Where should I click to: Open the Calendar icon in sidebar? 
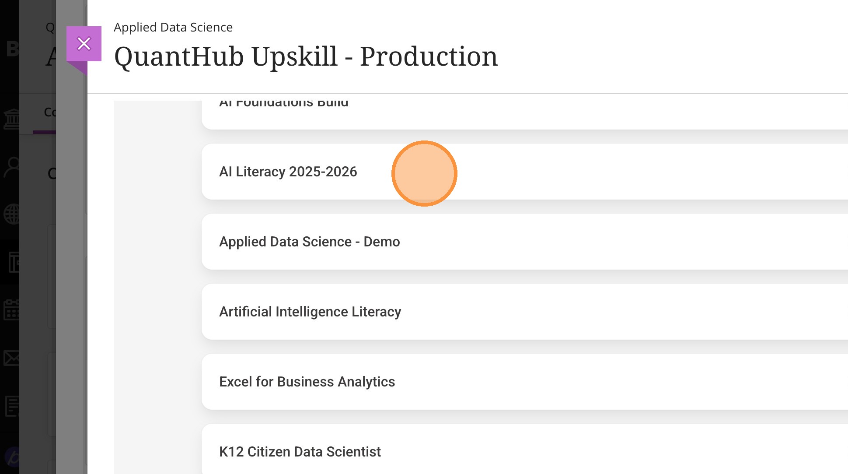click(11, 310)
